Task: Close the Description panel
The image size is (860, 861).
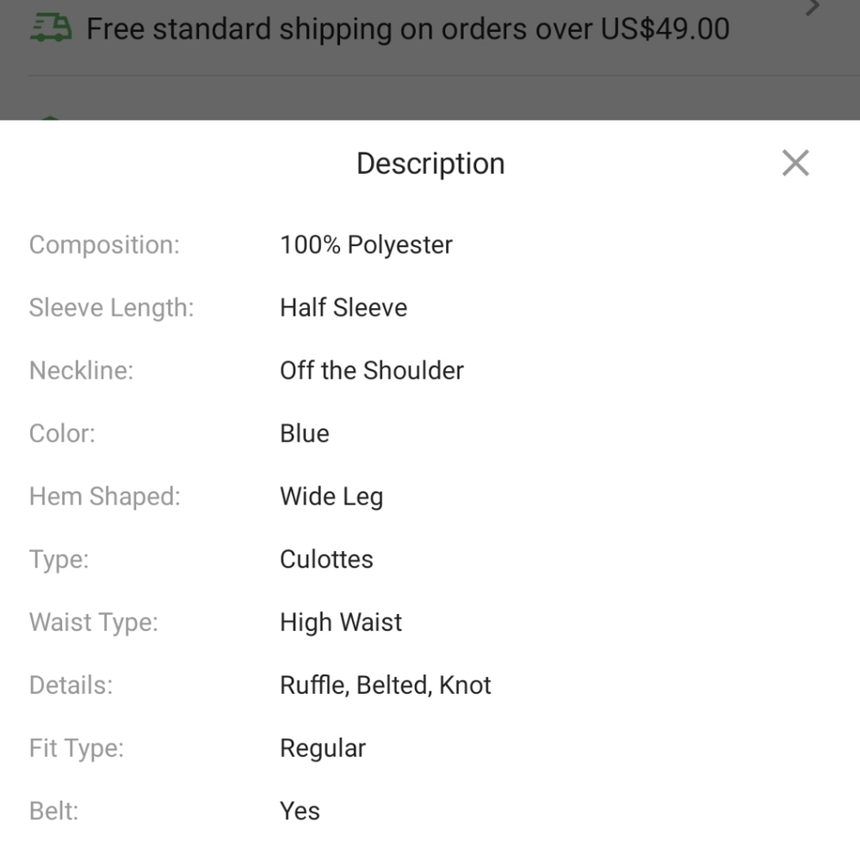Action: click(x=795, y=163)
